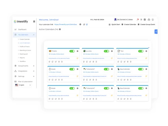Viewport: 168px width, 126px height.
Task: Click the document icon on the puzzles card
Action: pos(96,62)
